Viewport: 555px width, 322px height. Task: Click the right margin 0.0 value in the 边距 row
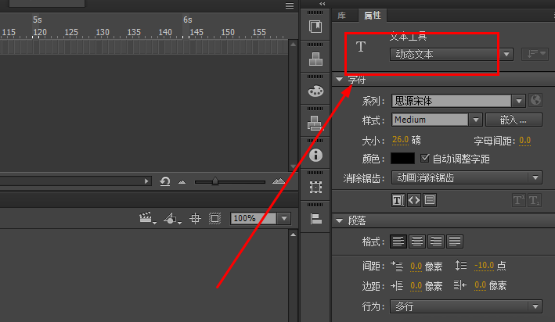click(481, 285)
